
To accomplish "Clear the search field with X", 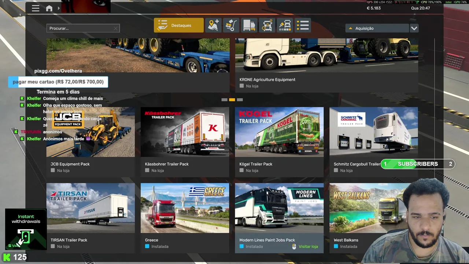I will pyautogui.click(x=116, y=28).
